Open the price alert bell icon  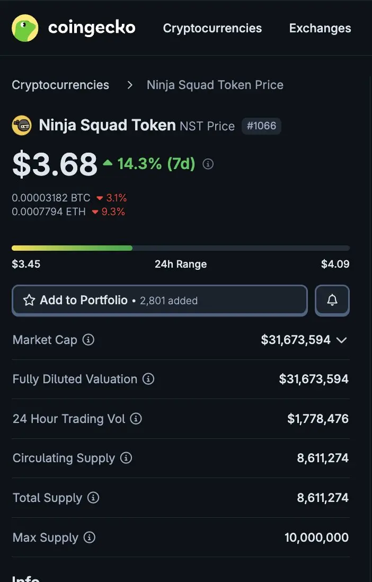click(x=332, y=301)
